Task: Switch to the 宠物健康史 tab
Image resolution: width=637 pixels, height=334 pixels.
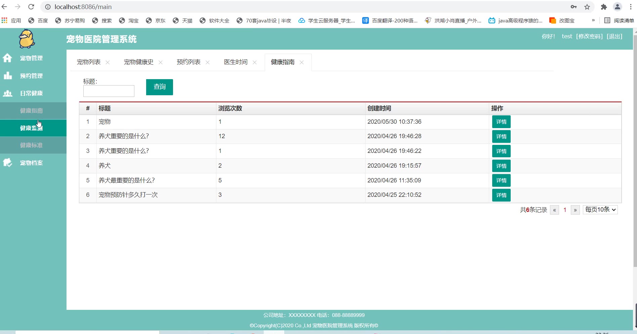Action: (x=138, y=62)
